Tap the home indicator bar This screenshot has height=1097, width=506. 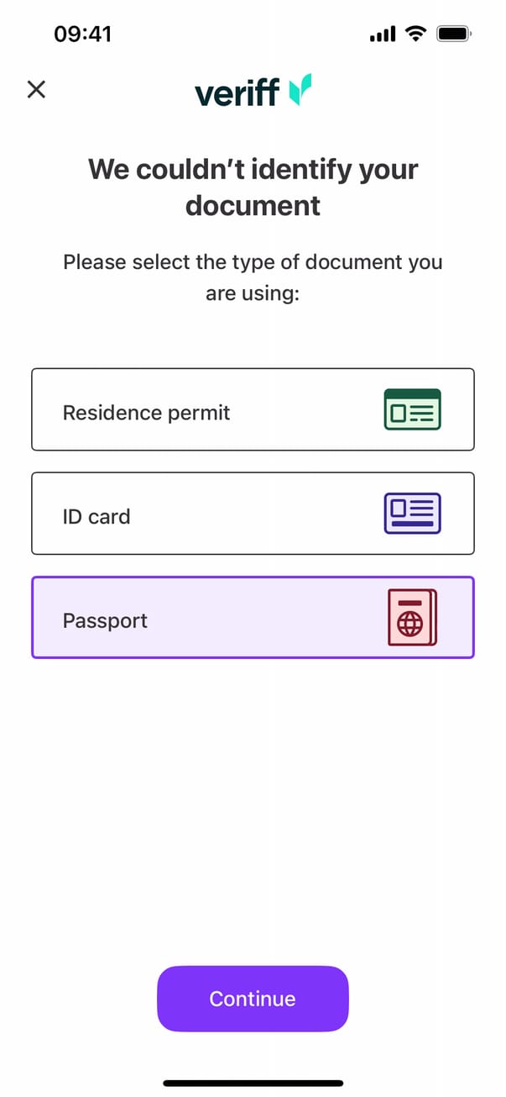tap(253, 1083)
